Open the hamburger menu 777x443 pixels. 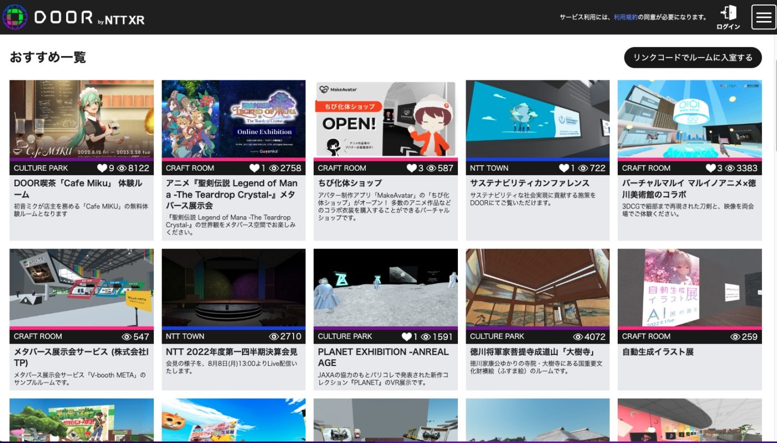click(764, 17)
